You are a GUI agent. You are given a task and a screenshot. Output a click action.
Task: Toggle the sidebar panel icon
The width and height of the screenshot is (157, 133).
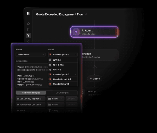point(28,13)
